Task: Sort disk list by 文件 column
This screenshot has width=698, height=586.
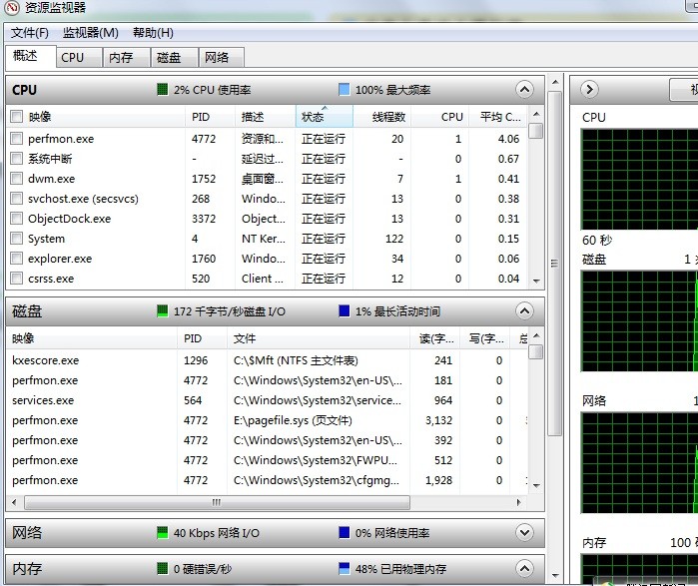Action: pyautogui.click(x=319, y=338)
